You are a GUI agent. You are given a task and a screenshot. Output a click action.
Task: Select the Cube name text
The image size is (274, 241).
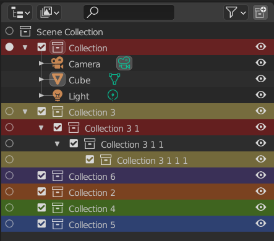(x=80, y=80)
